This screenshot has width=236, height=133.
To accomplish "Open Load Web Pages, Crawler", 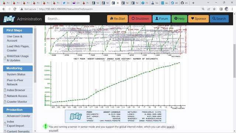I will 18,48.
